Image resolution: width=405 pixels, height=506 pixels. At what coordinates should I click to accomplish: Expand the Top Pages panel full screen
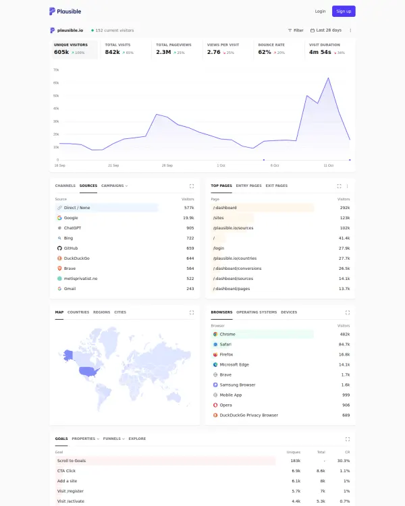click(x=339, y=186)
